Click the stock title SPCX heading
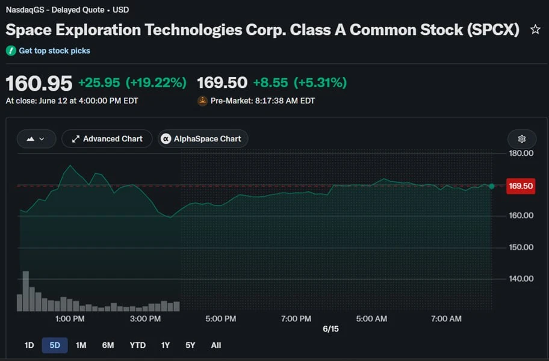Screen dimensions: 549x361 (x=262, y=29)
